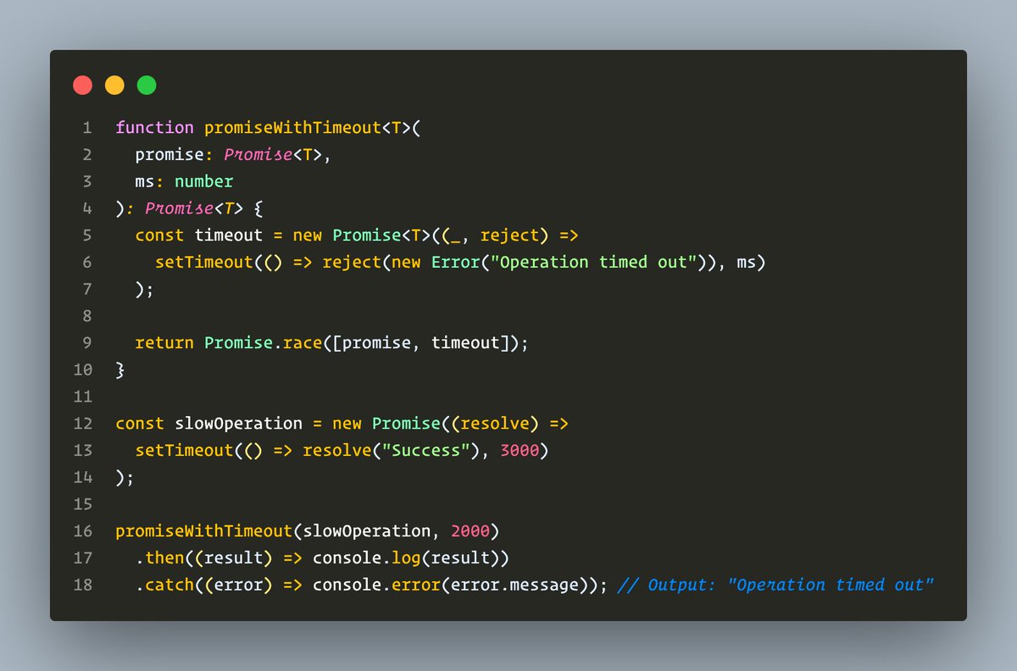Screen dimensions: 1017x671
Task: Click the '.catch' call on line 18
Action: 165,585
